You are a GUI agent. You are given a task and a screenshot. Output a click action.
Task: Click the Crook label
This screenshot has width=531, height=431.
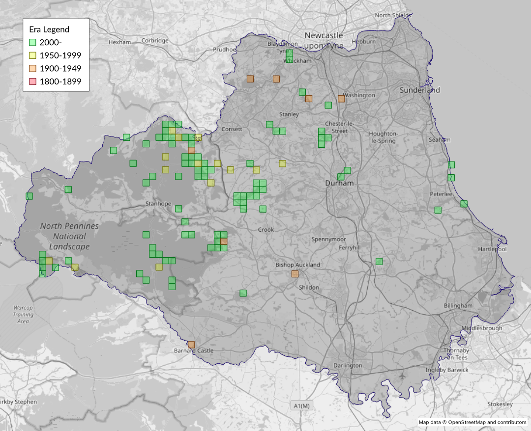pos(266,230)
